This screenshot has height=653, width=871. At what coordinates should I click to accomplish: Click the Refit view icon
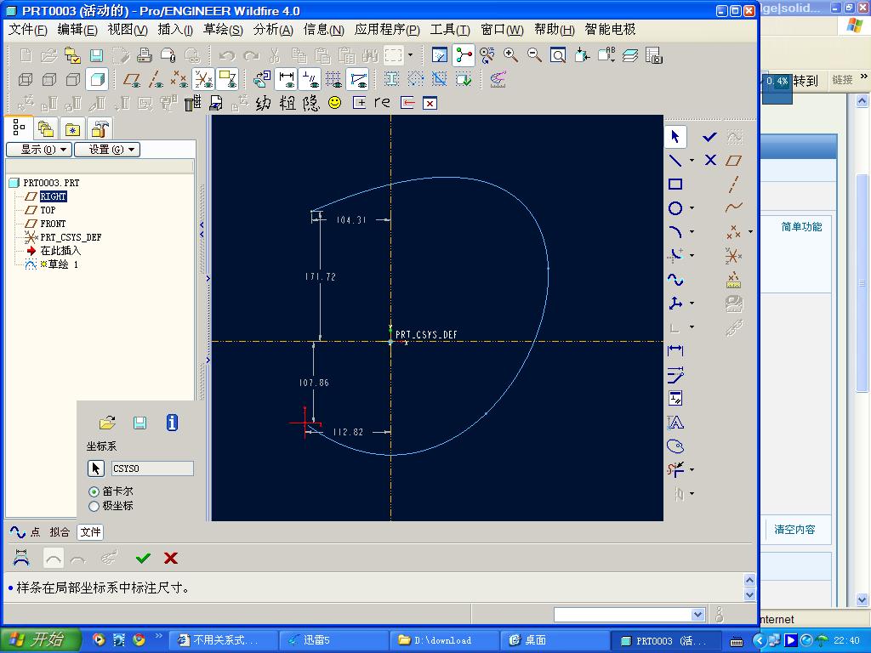tap(558, 55)
